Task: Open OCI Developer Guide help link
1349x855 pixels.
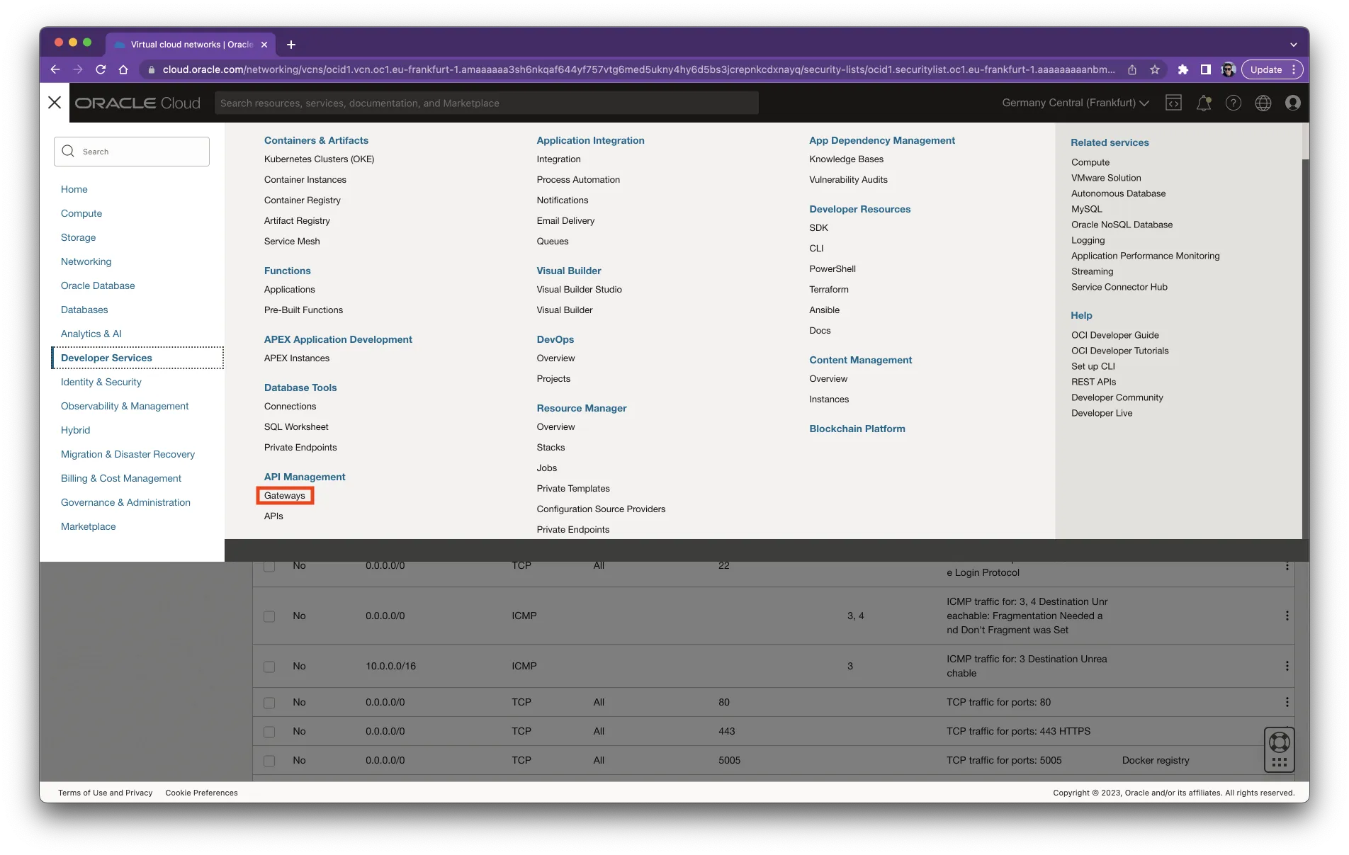Action: (x=1115, y=335)
